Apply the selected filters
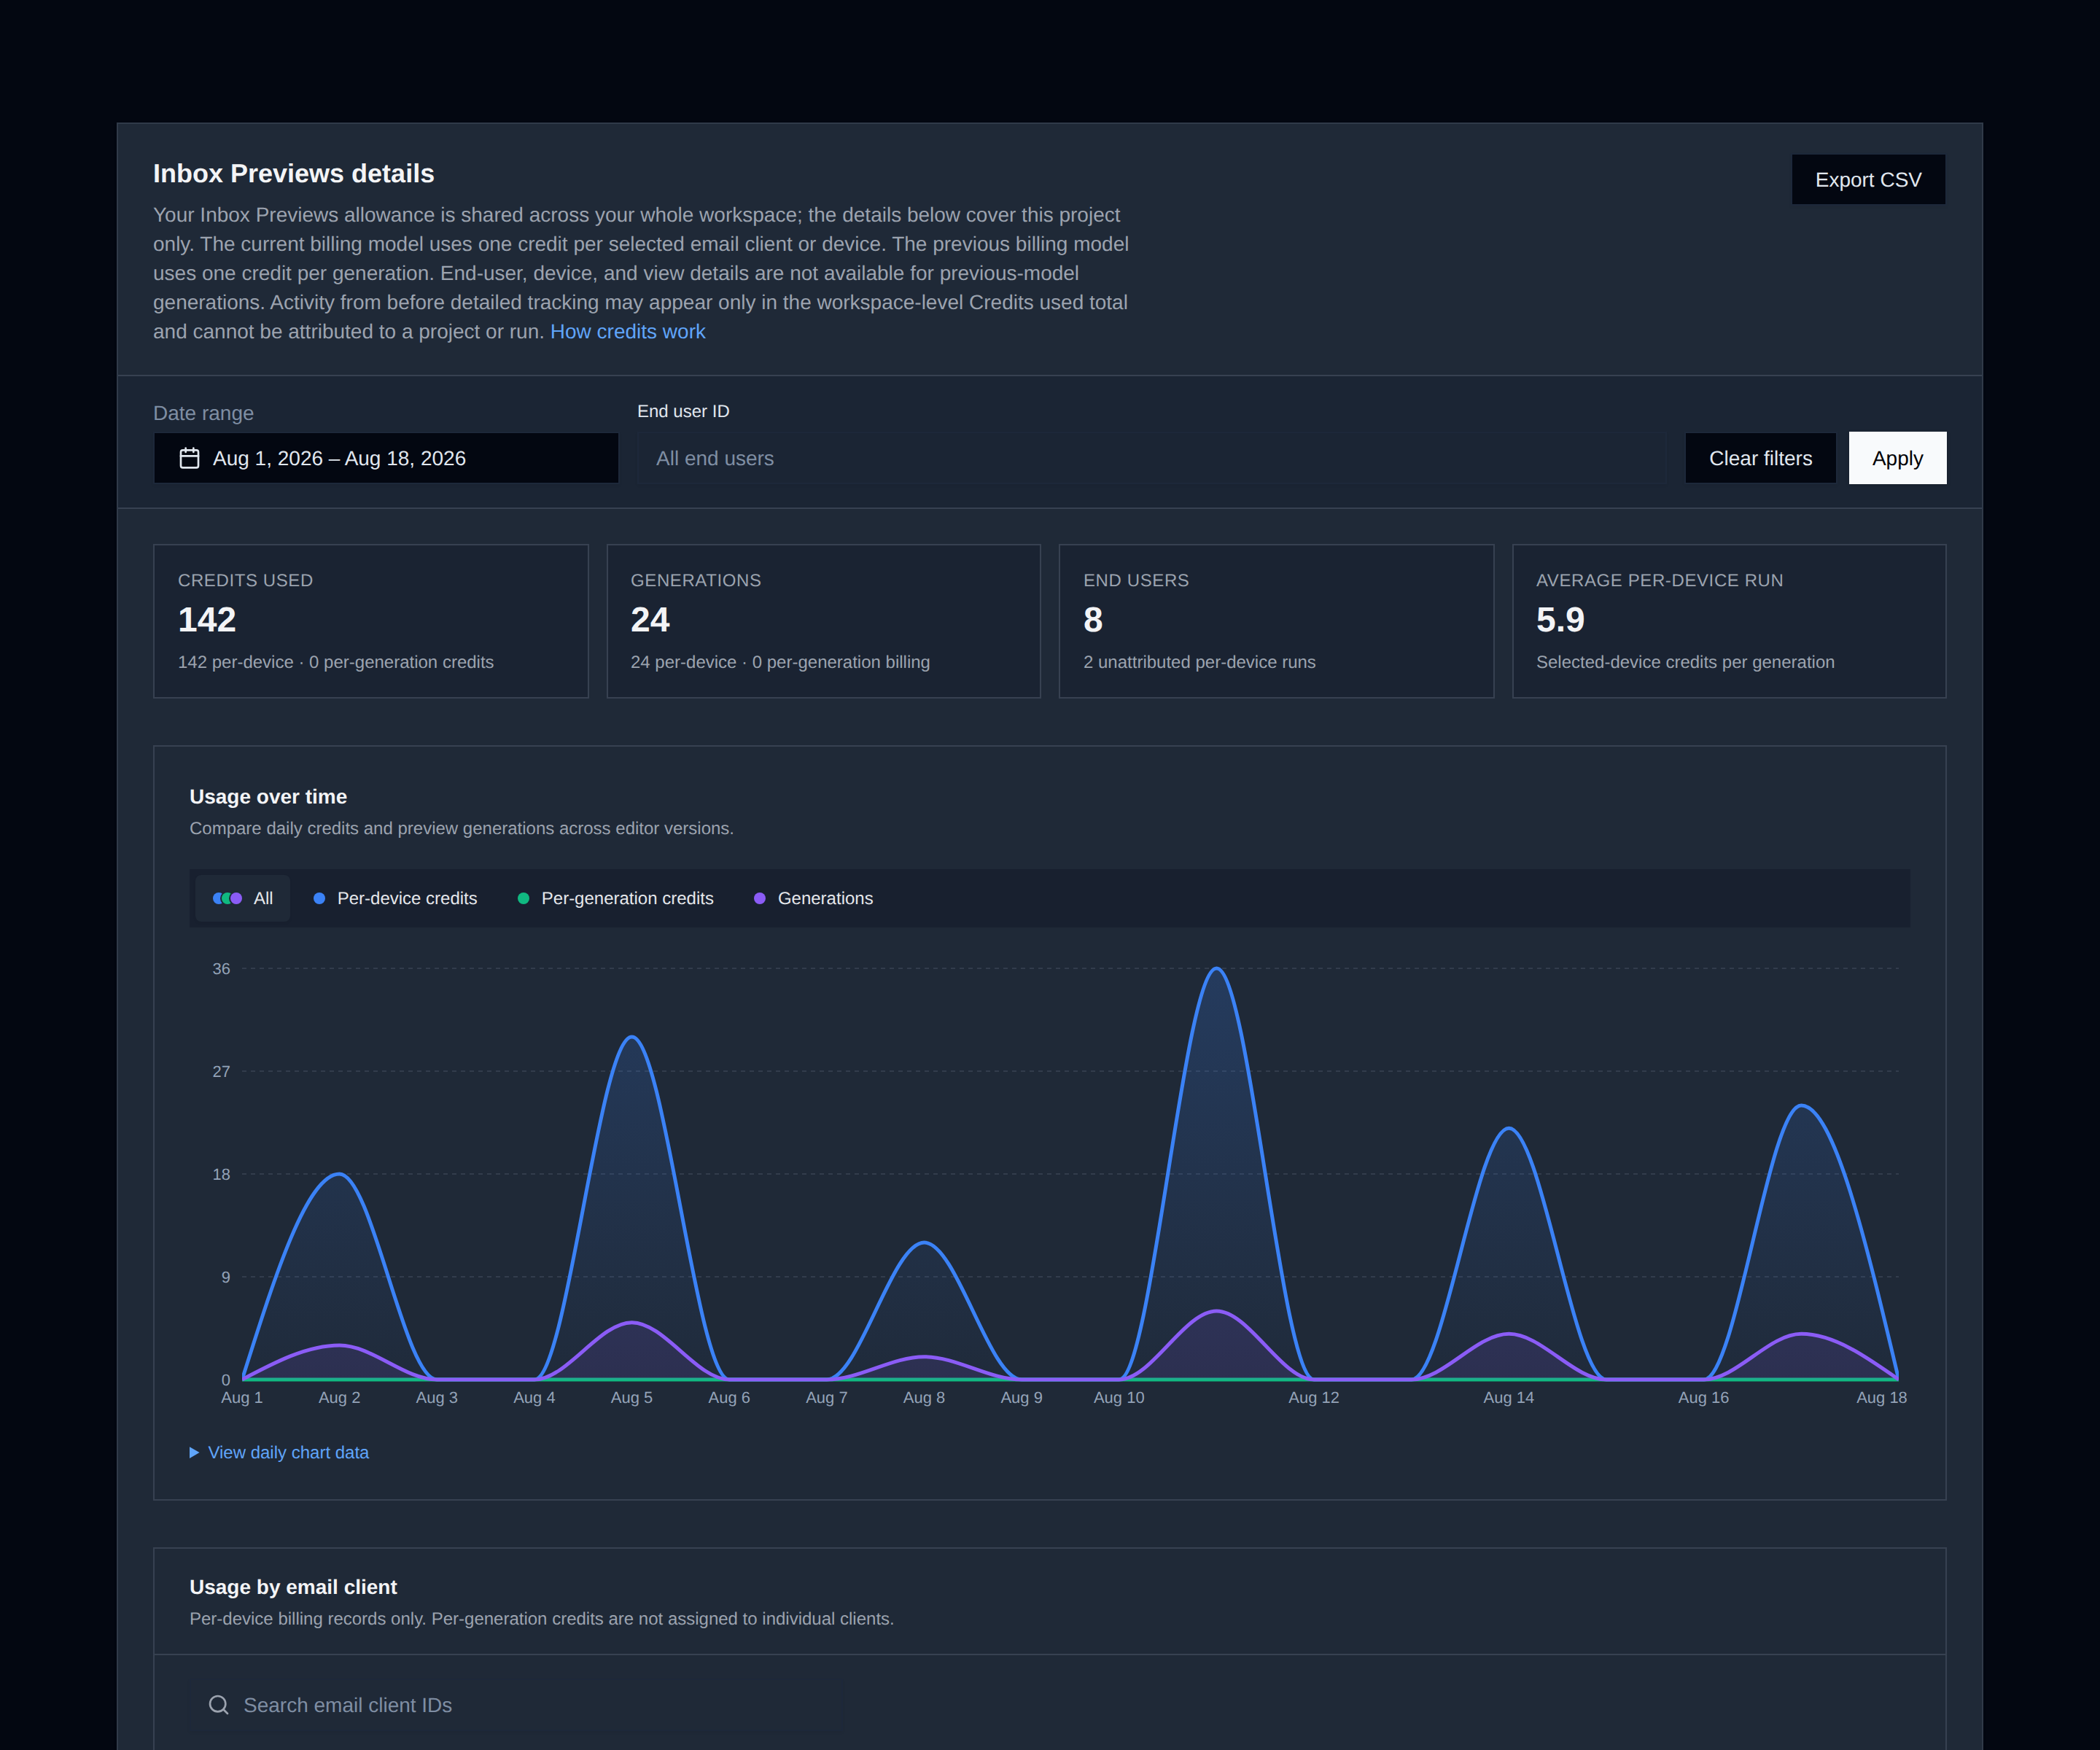 click(1897, 458)
